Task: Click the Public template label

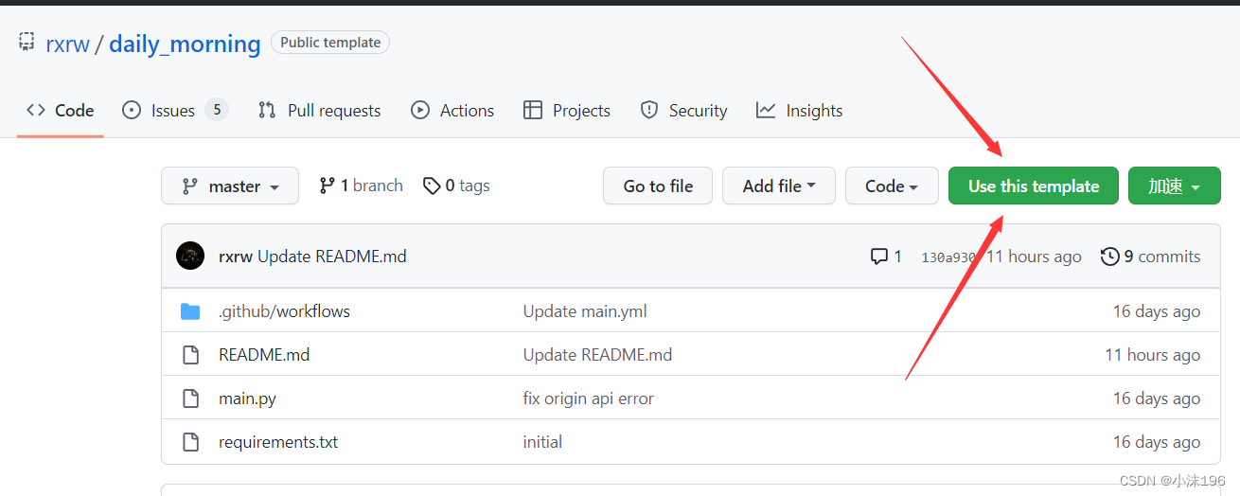Action: (x=330, y=43)
